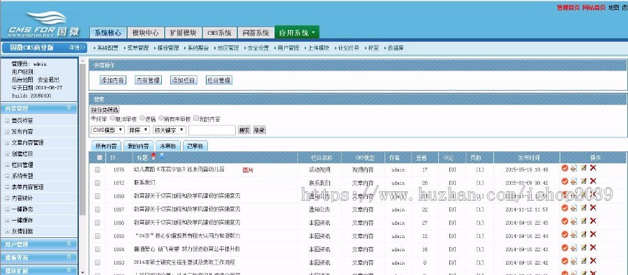The image size is (628, 275).
Task: Select the 所有未审核 radio button
Action: [x=161, y=118]
